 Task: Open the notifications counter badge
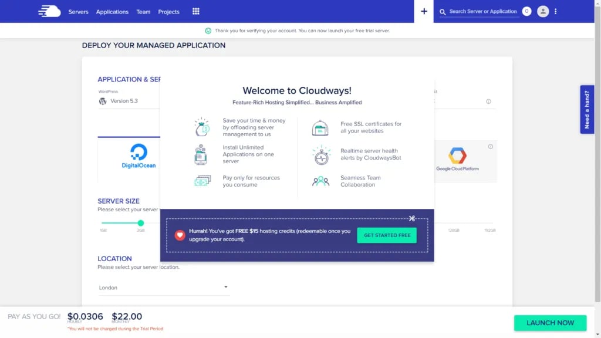[526, 12]
